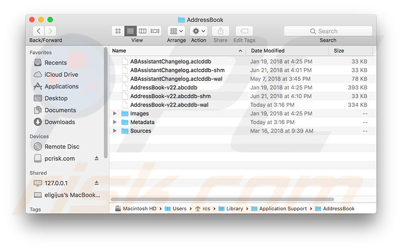Screen dimensions: 402x250
Task: Go back with the Back arrow button
Action: tap(39, 31)
